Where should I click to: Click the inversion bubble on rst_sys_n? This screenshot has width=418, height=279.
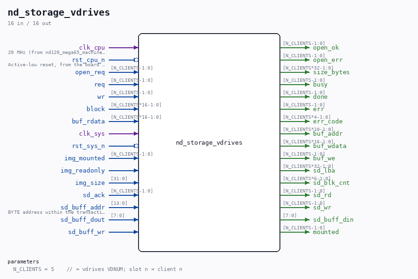pyautogui.click(x=136, y=146)
